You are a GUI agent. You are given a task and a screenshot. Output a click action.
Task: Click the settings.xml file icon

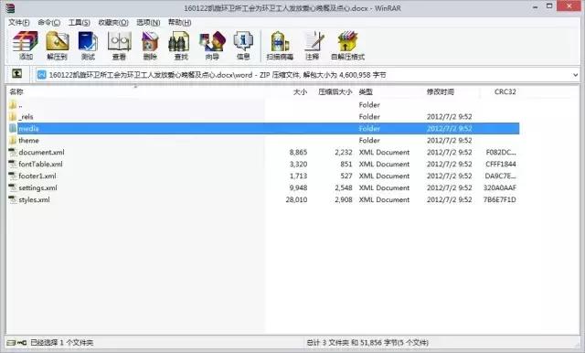[13, 187]
